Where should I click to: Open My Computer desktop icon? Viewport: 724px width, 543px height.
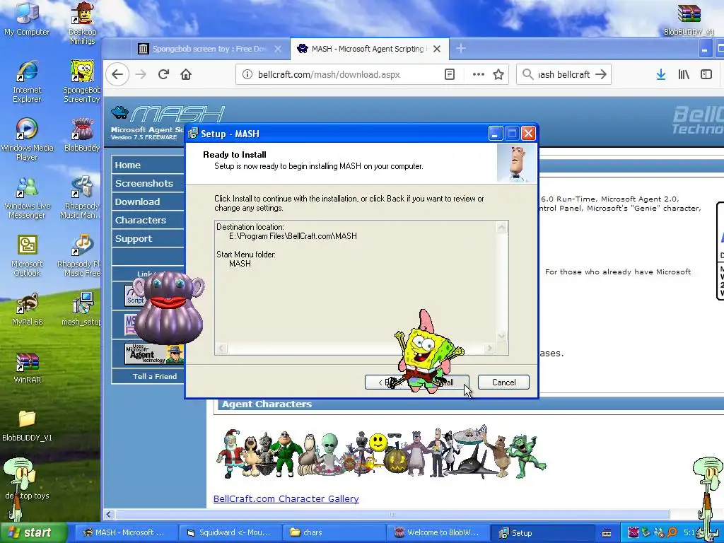click(27, 19)
